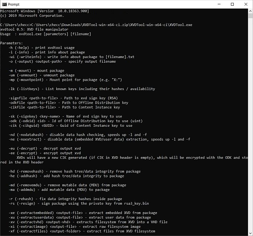Image resolution: width=253 pixels, height=236 pixels.
Task: Click the 'red in the XVD header' line
Action: 22,162
